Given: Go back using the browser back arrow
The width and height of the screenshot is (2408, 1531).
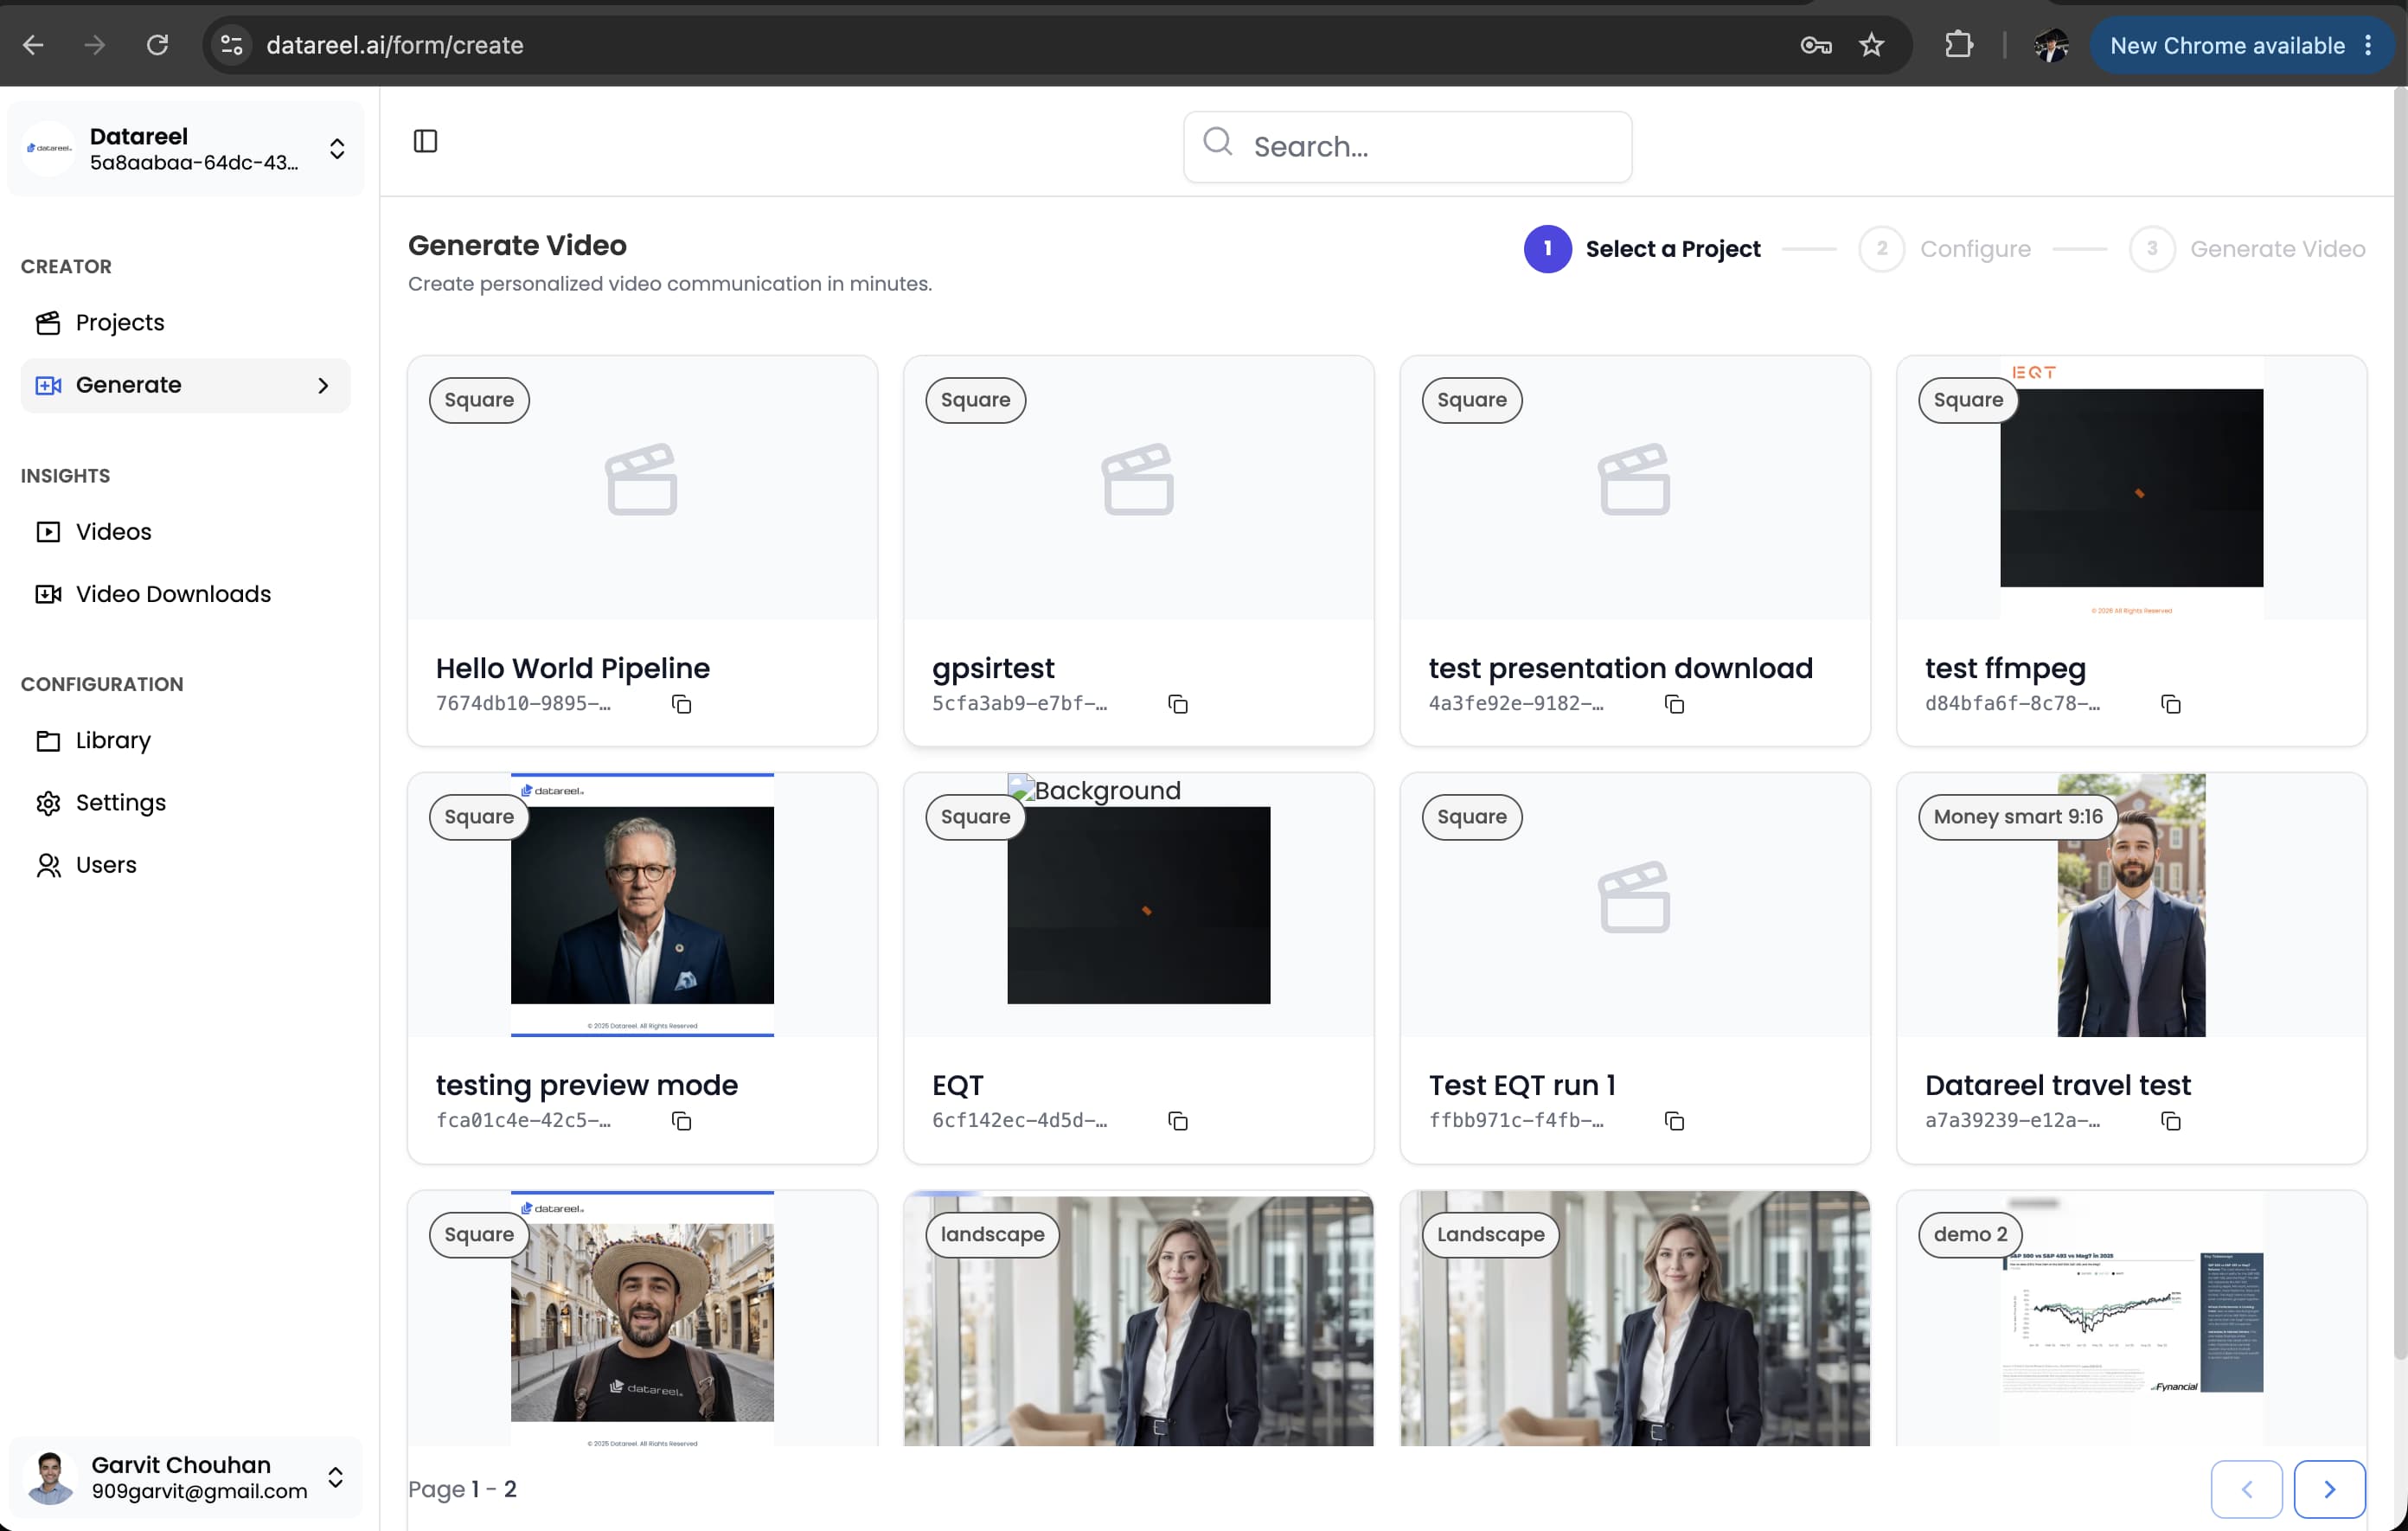Looking at the screenshot, I should (33, 45).
